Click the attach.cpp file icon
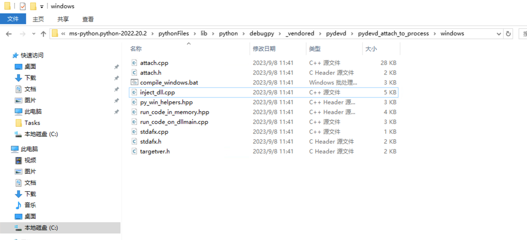The width and height of the screenshot is (527, 240). point(134,63)
